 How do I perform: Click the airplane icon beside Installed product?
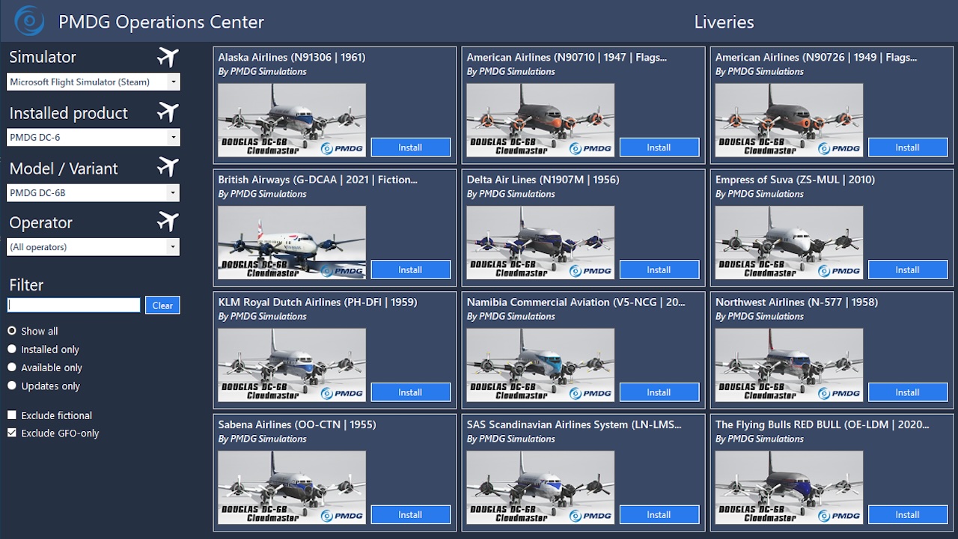[168, 112]
